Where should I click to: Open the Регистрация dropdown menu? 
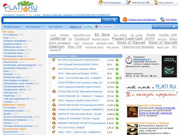(35, 27)
